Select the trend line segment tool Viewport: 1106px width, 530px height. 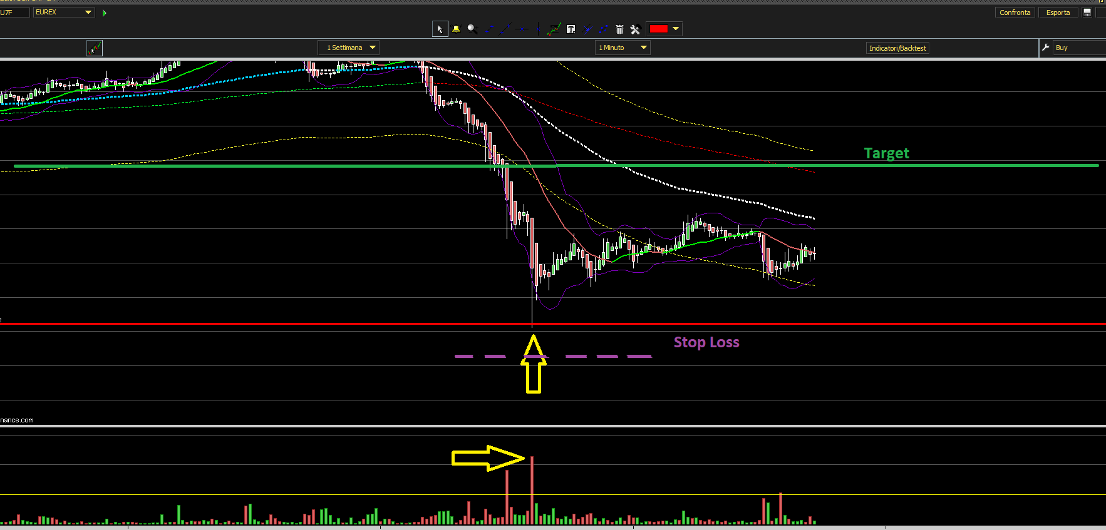[x=489, y=29]
